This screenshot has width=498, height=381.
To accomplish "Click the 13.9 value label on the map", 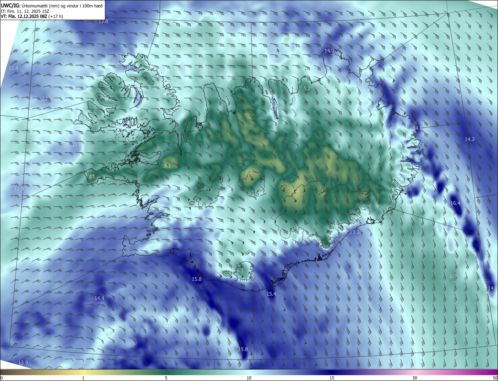I will (x=23, y=363).
